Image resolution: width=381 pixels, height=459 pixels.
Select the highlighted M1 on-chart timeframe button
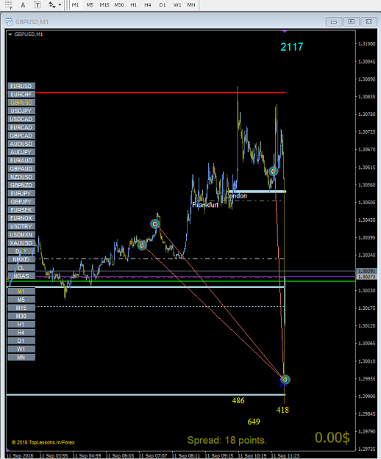pyautogui.click(x=21, y=292)
